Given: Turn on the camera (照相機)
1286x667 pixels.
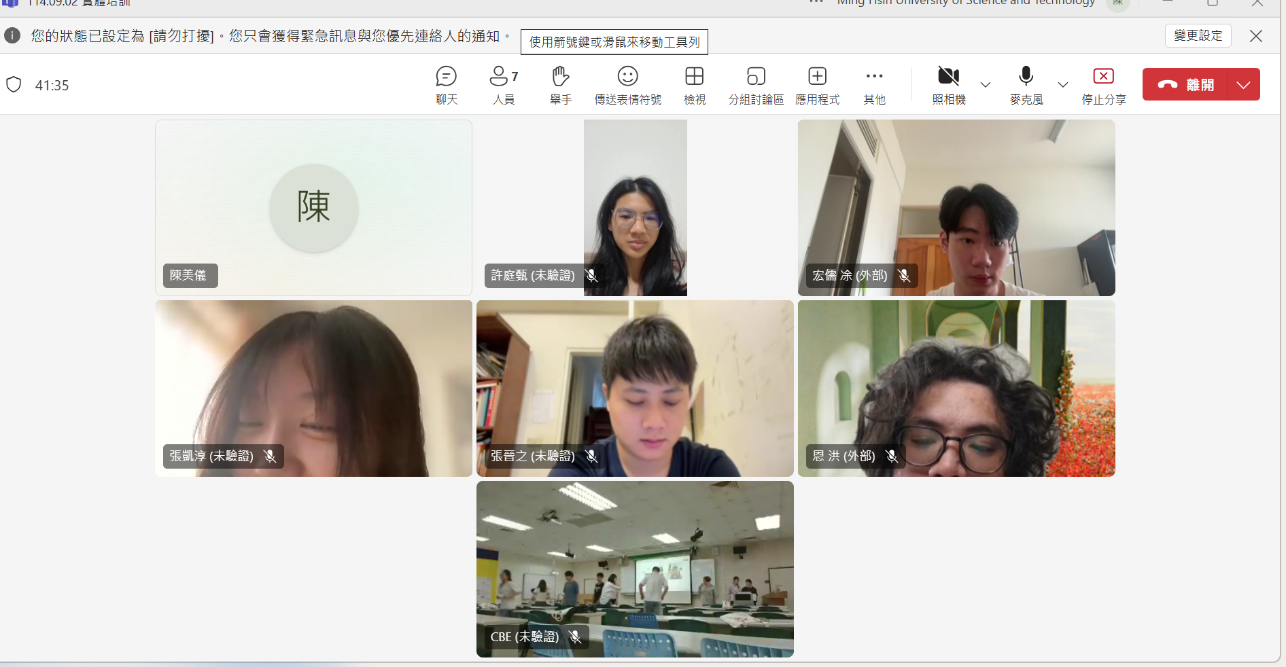Looking at the screenshot, I should (x=949, y=85).
